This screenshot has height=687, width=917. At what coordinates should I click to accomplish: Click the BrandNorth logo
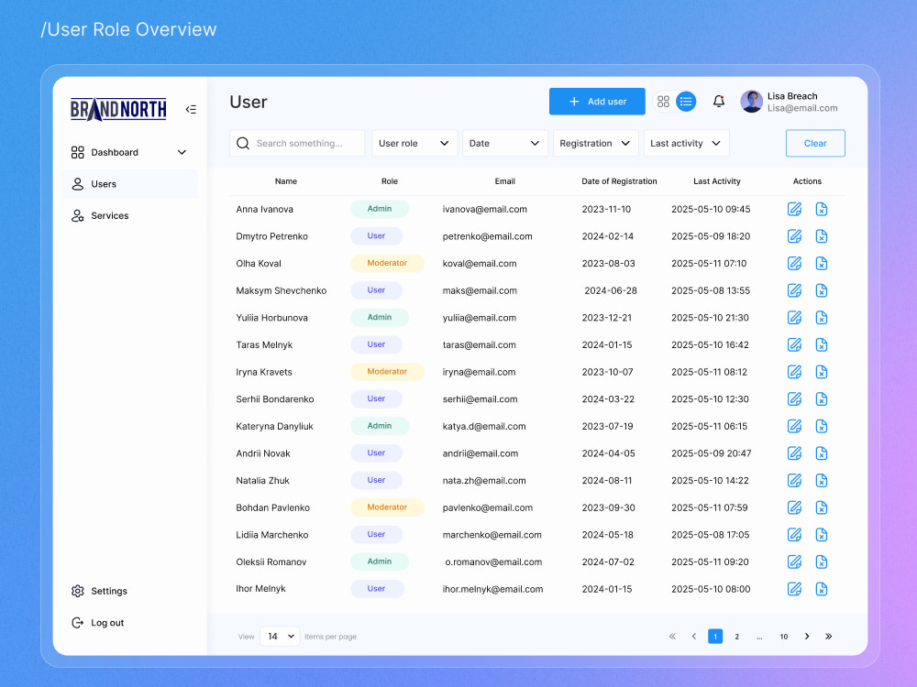[118, 109]
